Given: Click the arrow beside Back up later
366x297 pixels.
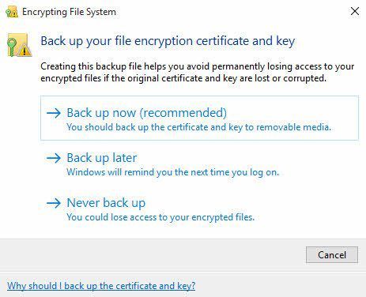Looking at the screenshot, I should (54, 158).
